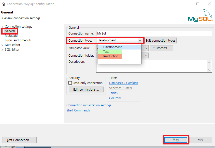Open Schemas / Users filter link
Screen dimensions: 215x148
(x=120, y=88)
